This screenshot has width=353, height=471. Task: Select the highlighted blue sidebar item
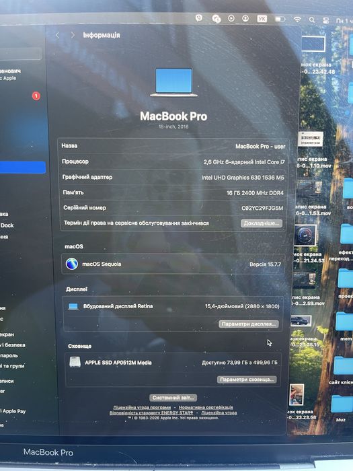[22, 168]
